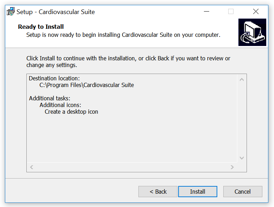Click the "Ready to Install" heading
The image size is (274, 207).
coord(41,27)
